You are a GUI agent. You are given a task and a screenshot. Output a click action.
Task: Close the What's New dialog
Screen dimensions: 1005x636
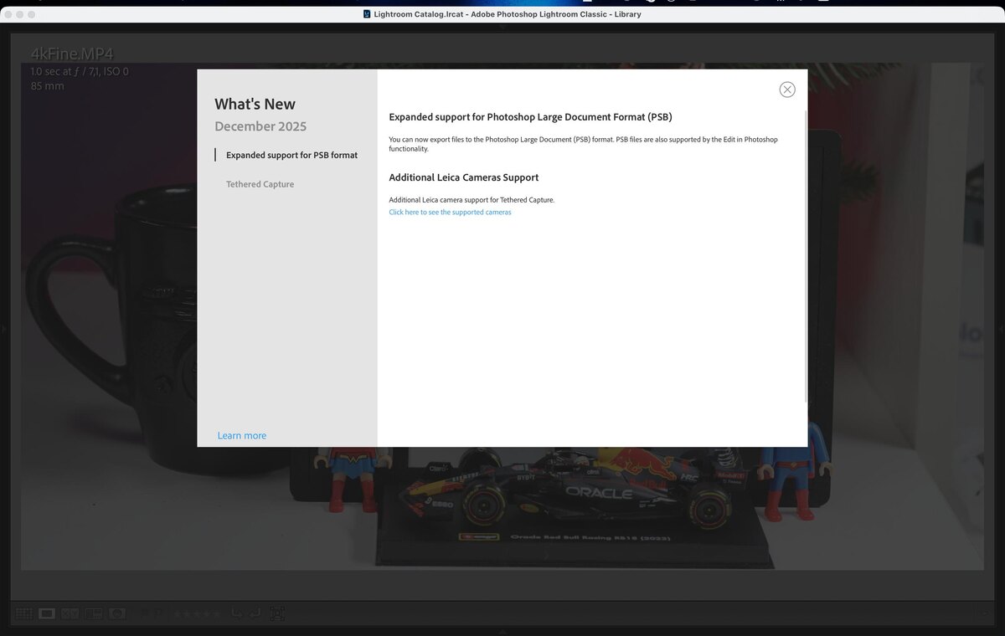tap(787, 90)
